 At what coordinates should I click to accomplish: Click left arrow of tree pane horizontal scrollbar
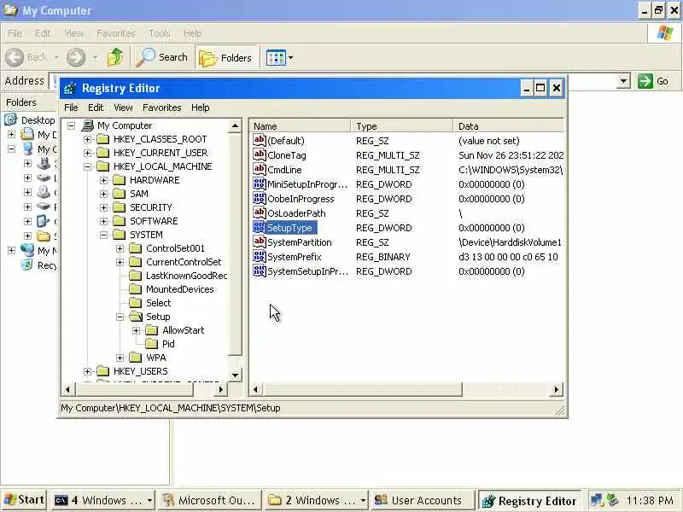click(x=67, y=390)
